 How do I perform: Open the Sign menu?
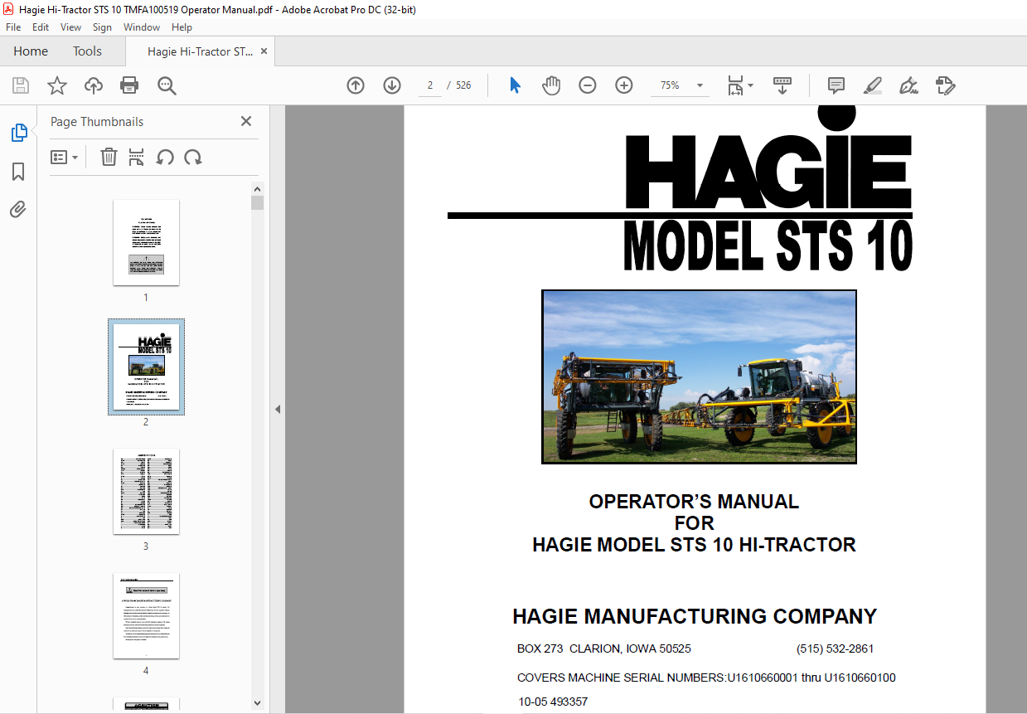pyautogui.click(x=102, y=27)
